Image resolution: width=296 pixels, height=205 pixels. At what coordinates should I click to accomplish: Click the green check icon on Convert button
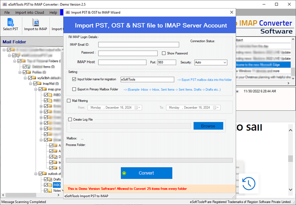(124, 173)
